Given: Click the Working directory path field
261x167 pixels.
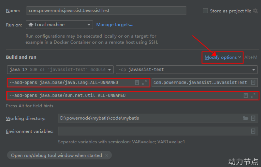Looking at the screenshot, I should 158,118.
